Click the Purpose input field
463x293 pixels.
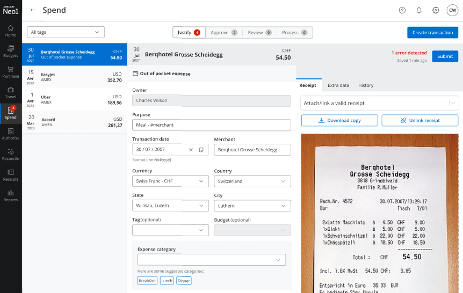212,125
